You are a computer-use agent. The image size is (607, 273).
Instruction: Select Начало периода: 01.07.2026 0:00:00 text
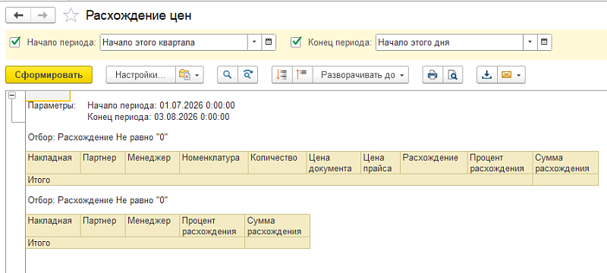click(x=161, y=105)
